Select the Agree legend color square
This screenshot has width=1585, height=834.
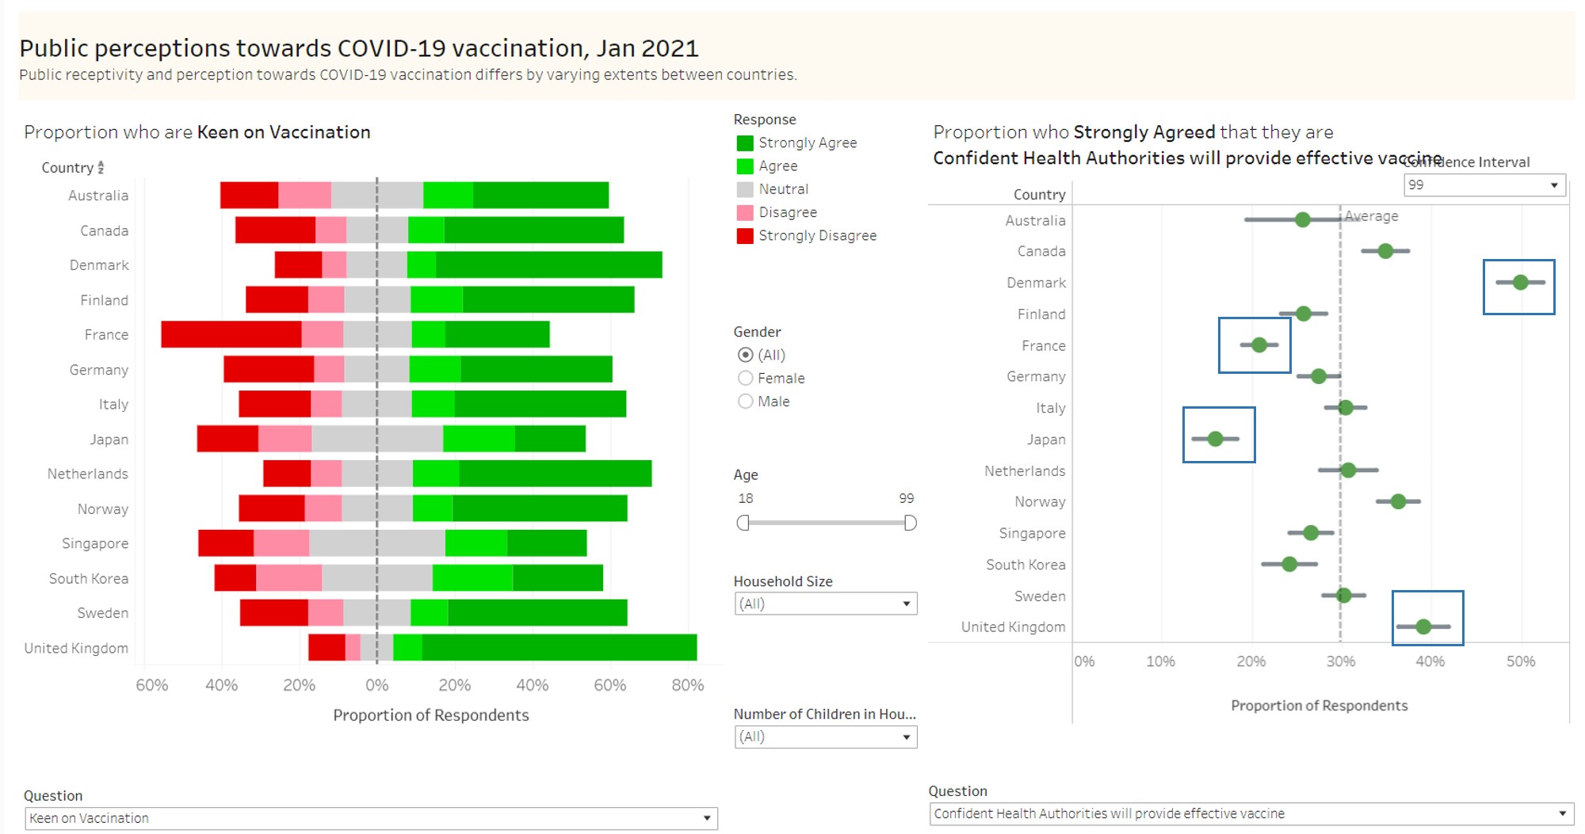click(745, 166)
